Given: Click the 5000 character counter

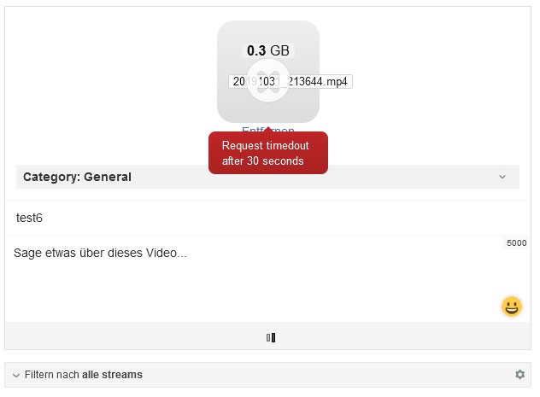Looking at the screenshot, I should pos(516,243).
